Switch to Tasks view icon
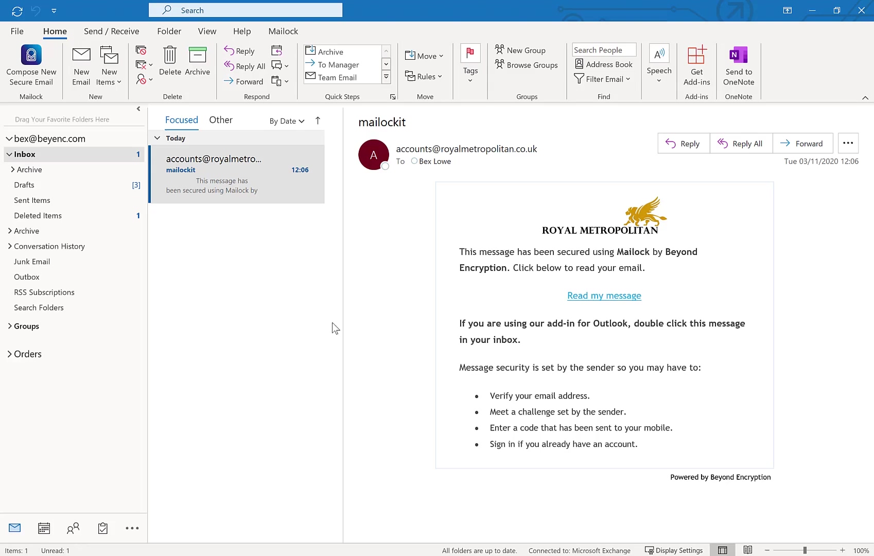 click(103, 528)
